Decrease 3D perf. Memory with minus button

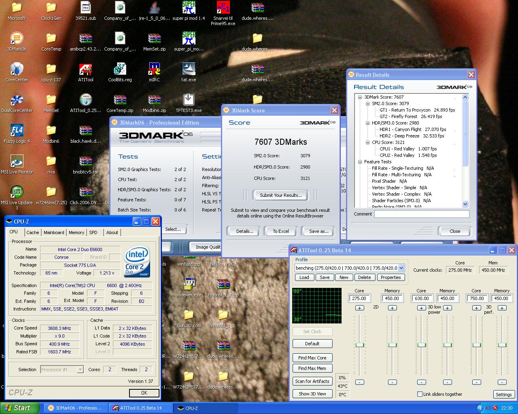coord(502,382)
